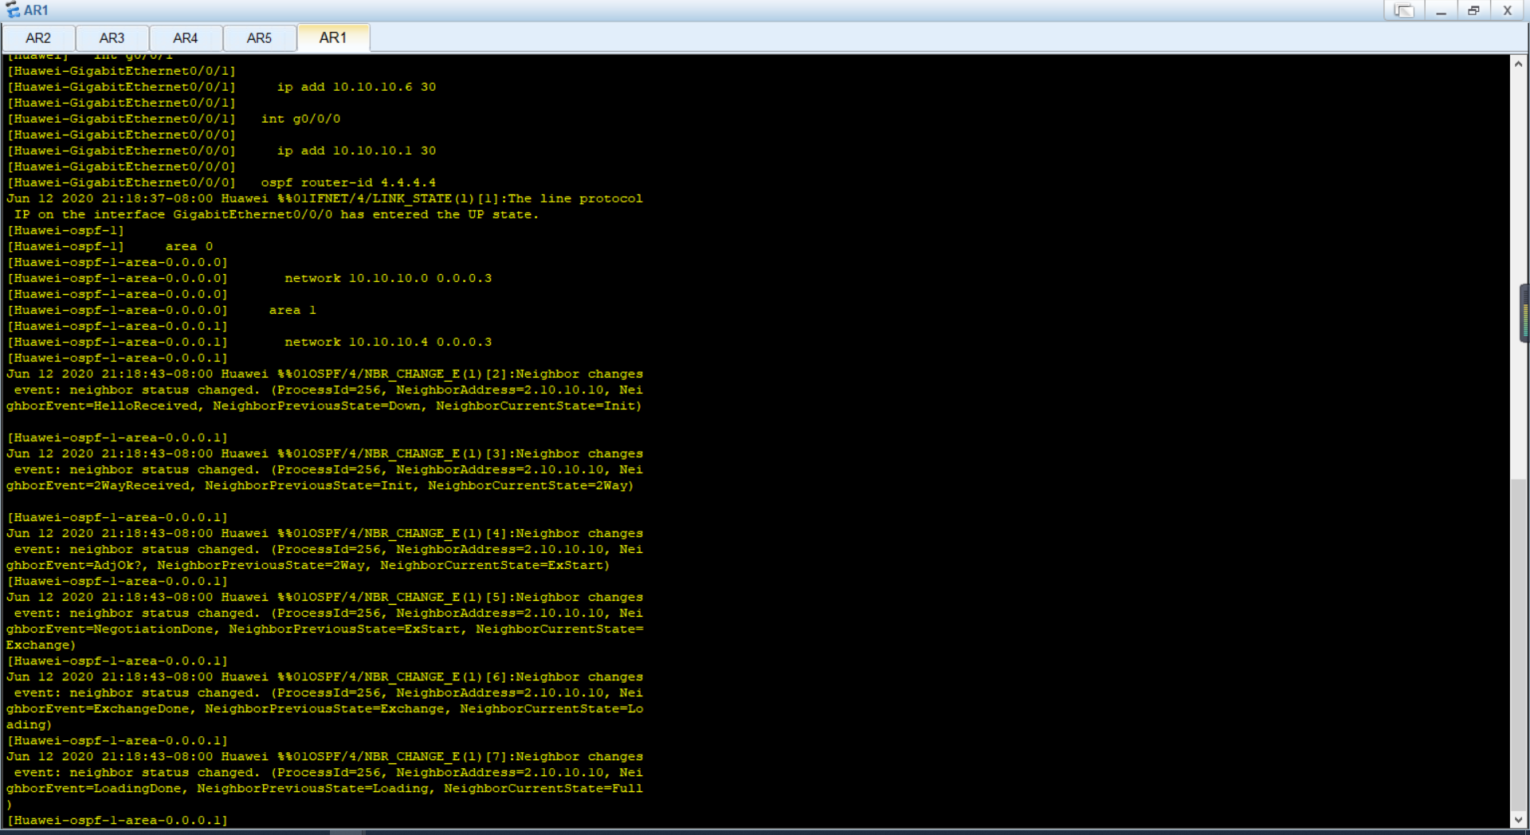Click the scrollbar up arrow
The image size is (1530, 835).
(1520, 65)
